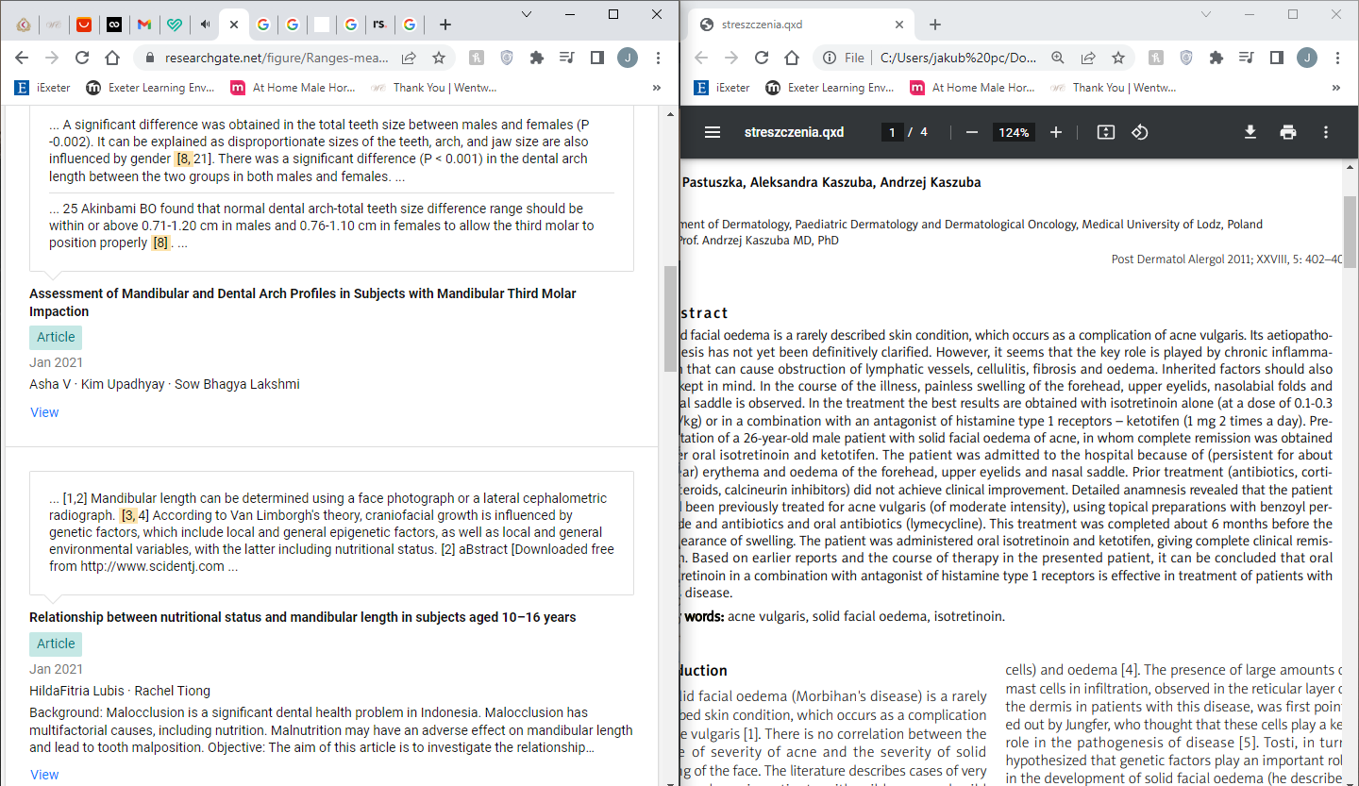1359x786 pixels.
Task: Toggle fit to page in PDF viewer
Action: [1106, 132]
